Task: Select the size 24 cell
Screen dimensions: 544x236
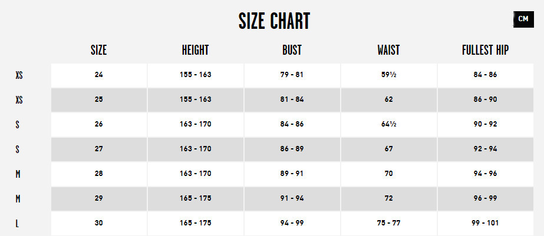Action: tap(98, 75)
